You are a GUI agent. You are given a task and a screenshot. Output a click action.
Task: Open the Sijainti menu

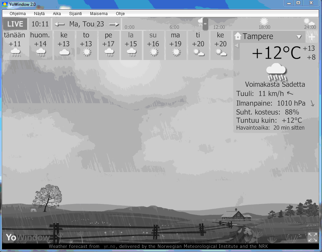(75, 13)
